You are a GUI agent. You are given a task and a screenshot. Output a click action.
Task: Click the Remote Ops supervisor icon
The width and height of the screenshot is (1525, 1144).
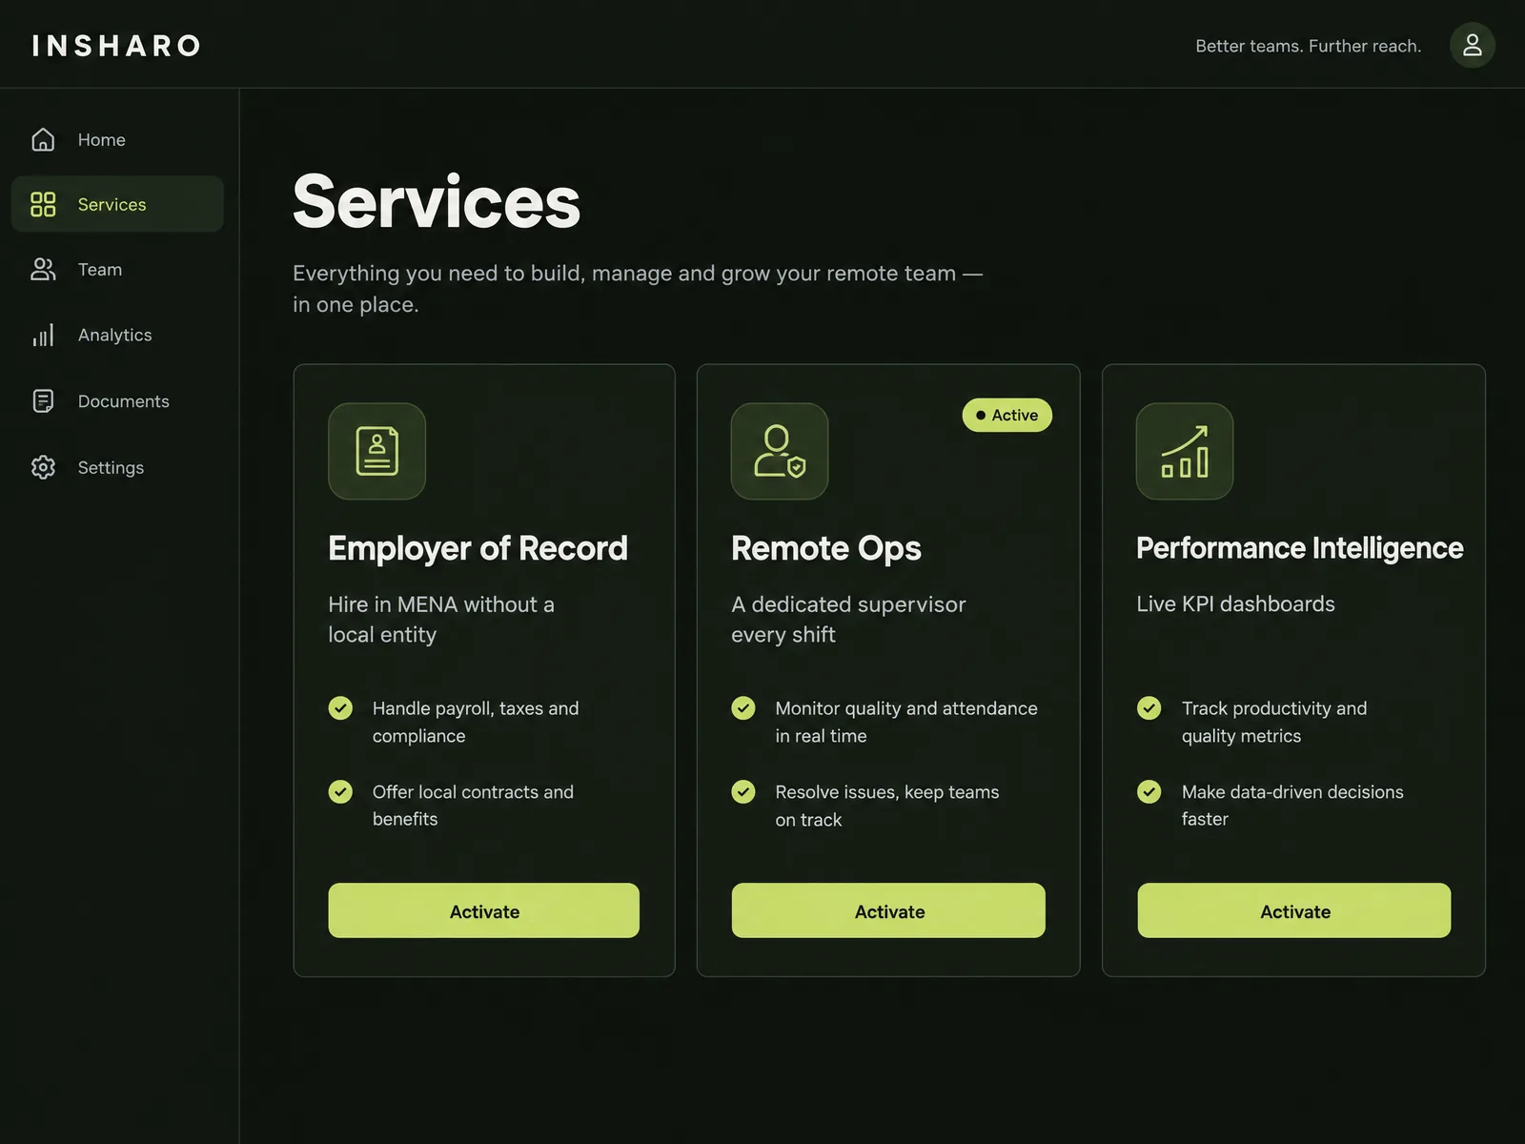(780, 451)
